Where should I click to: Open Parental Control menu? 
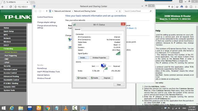(13, 69)
